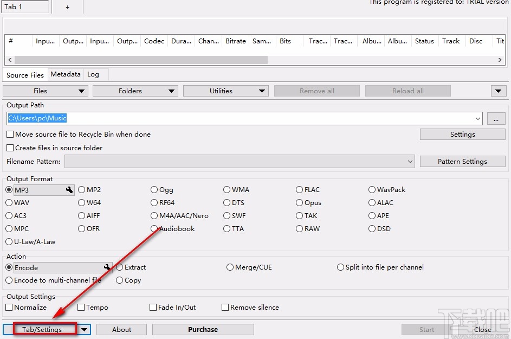Click the Tab/Settings button

point(42,330)
